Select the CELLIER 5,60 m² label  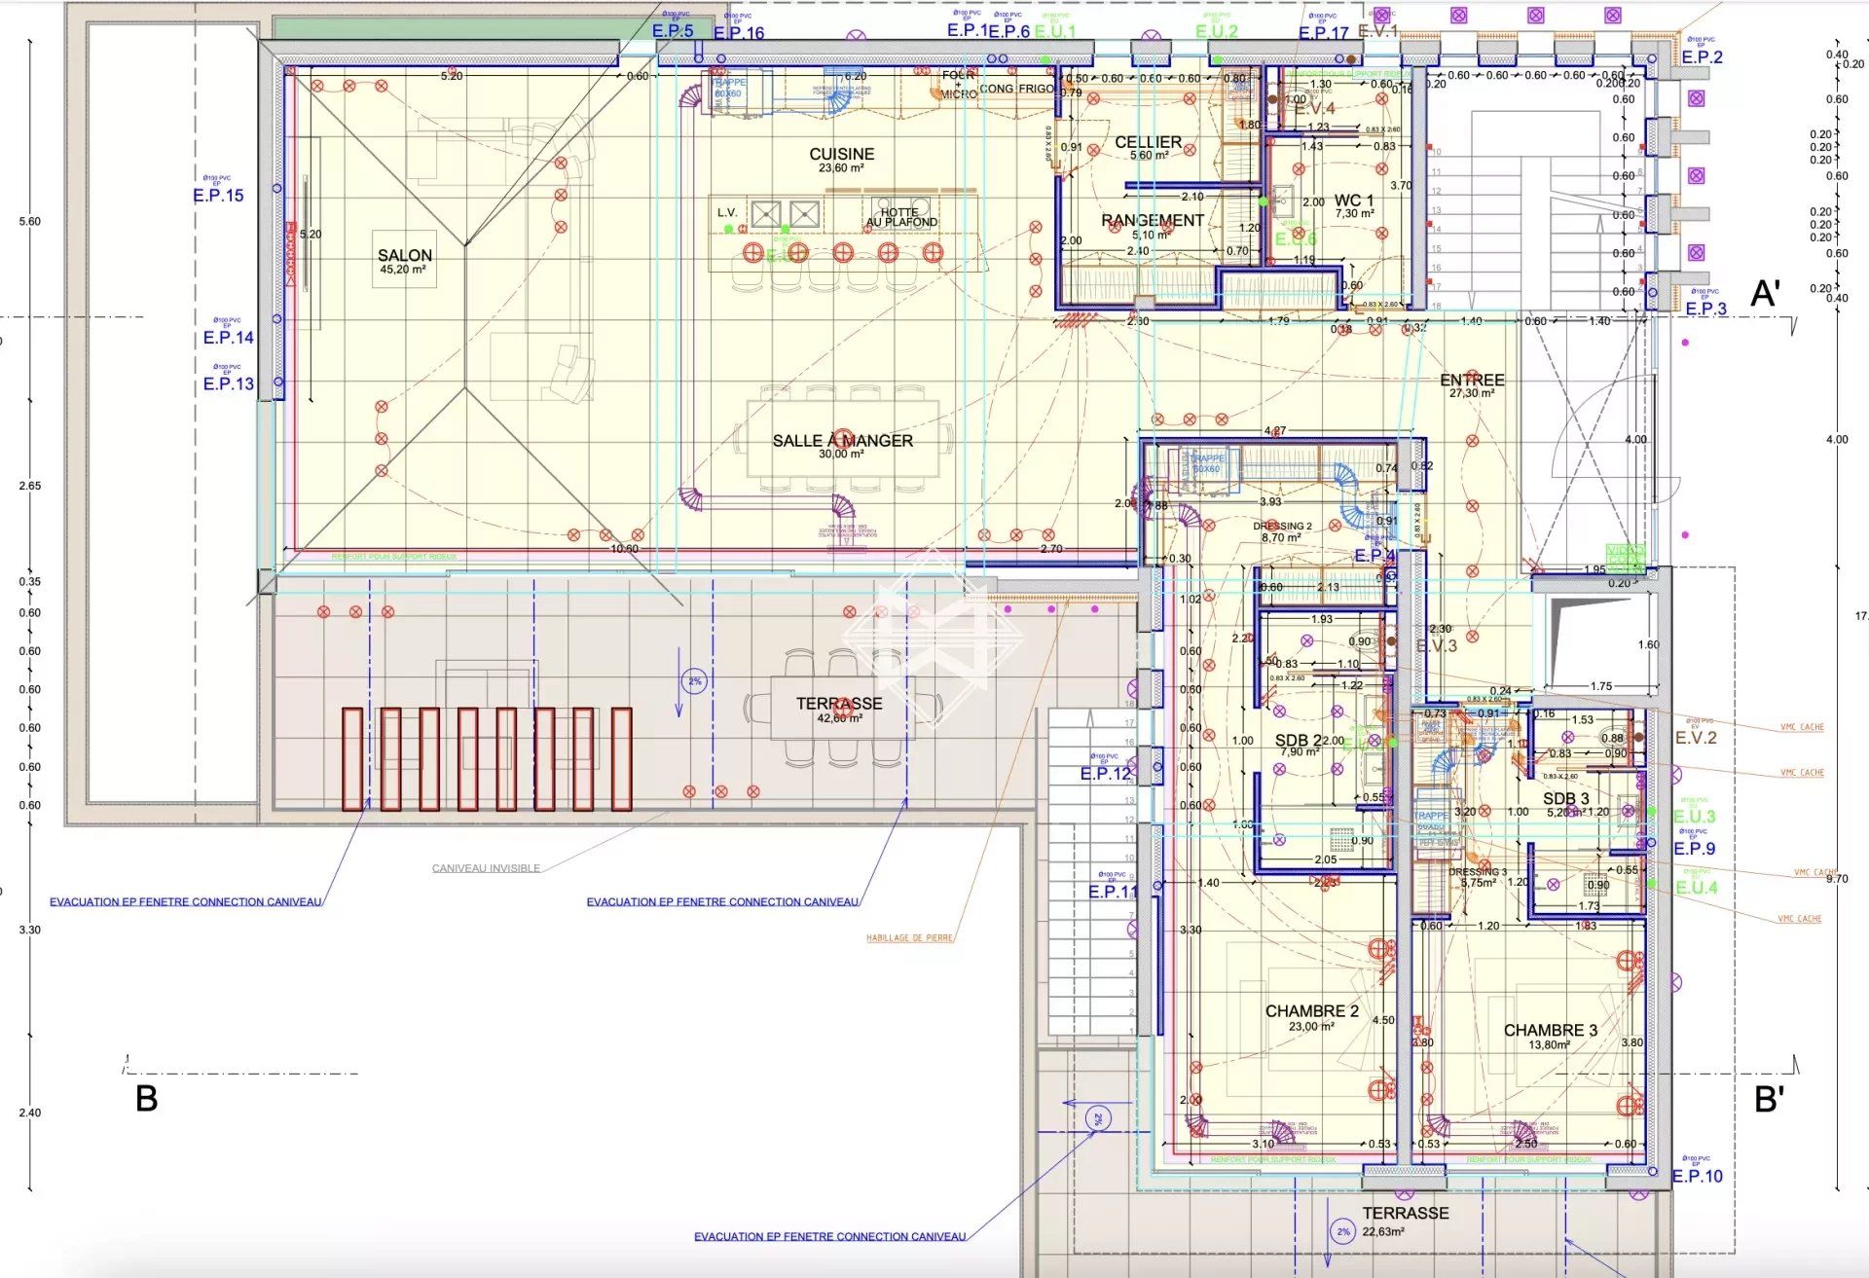pos(1149,147)
